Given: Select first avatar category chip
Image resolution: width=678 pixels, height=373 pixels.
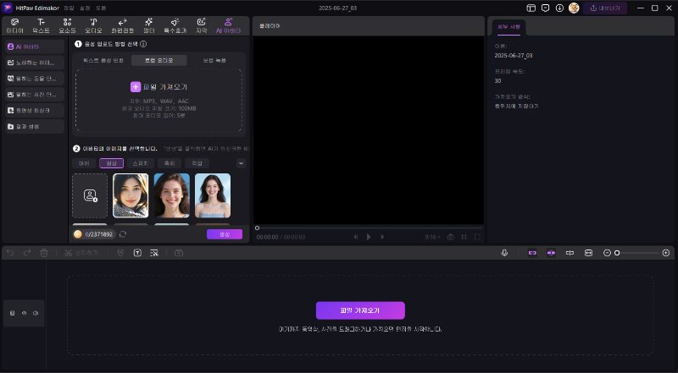Looking at the screenshot, I should click(84, 163).
